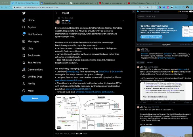
Task: Click the Tweet Hunter X logo icon
Action: click(x=138, y=11)
